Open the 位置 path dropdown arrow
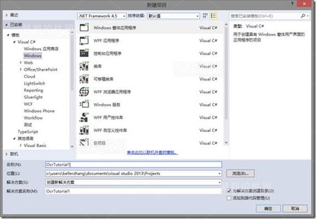 click(x=220, y=173)
